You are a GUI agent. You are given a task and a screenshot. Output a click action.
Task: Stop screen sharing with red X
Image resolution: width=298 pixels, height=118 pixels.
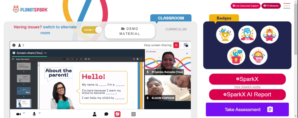176,45
